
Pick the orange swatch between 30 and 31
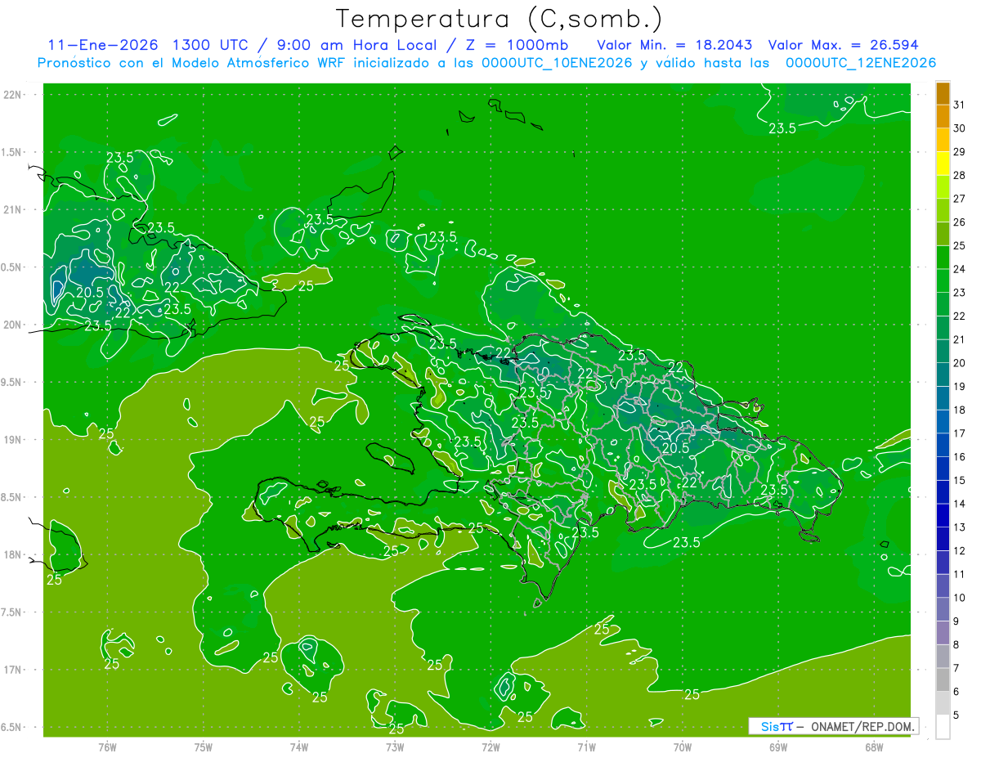pos(943,117)
